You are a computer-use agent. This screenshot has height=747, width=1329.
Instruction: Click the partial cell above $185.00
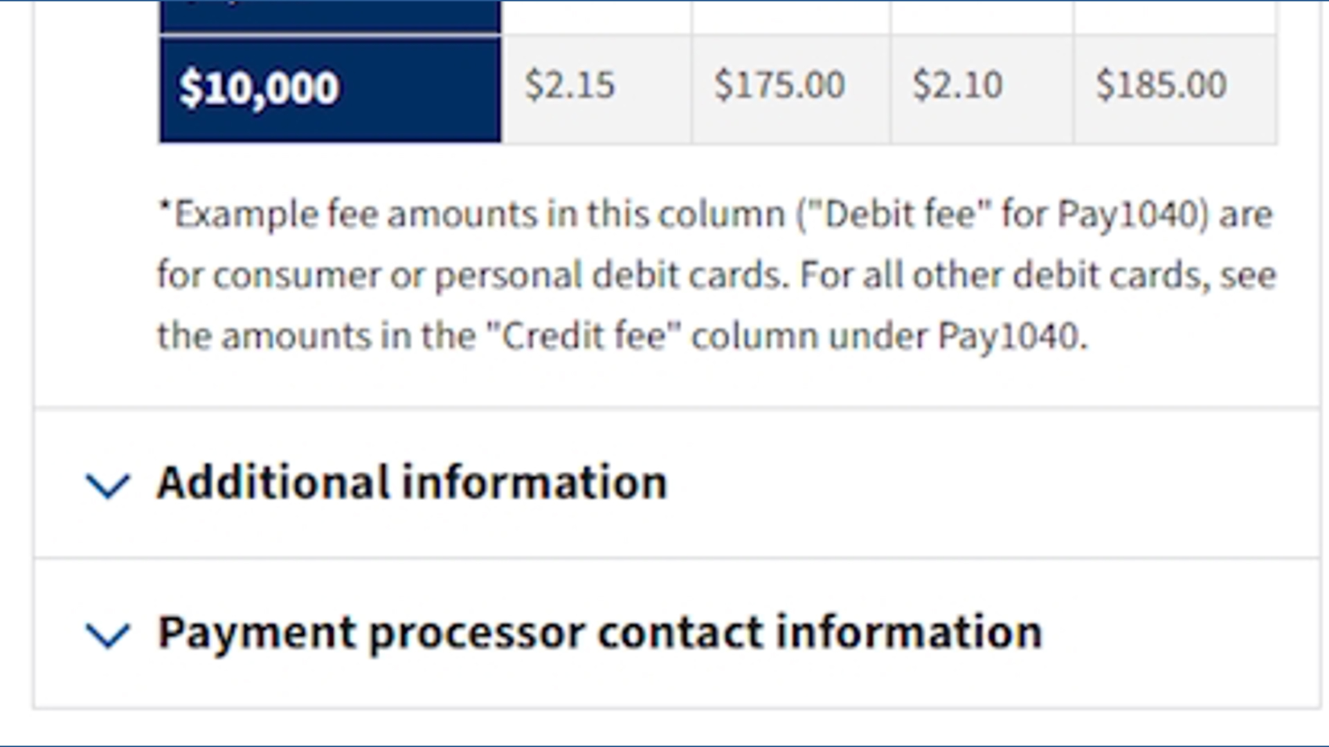click(1175, 15)
